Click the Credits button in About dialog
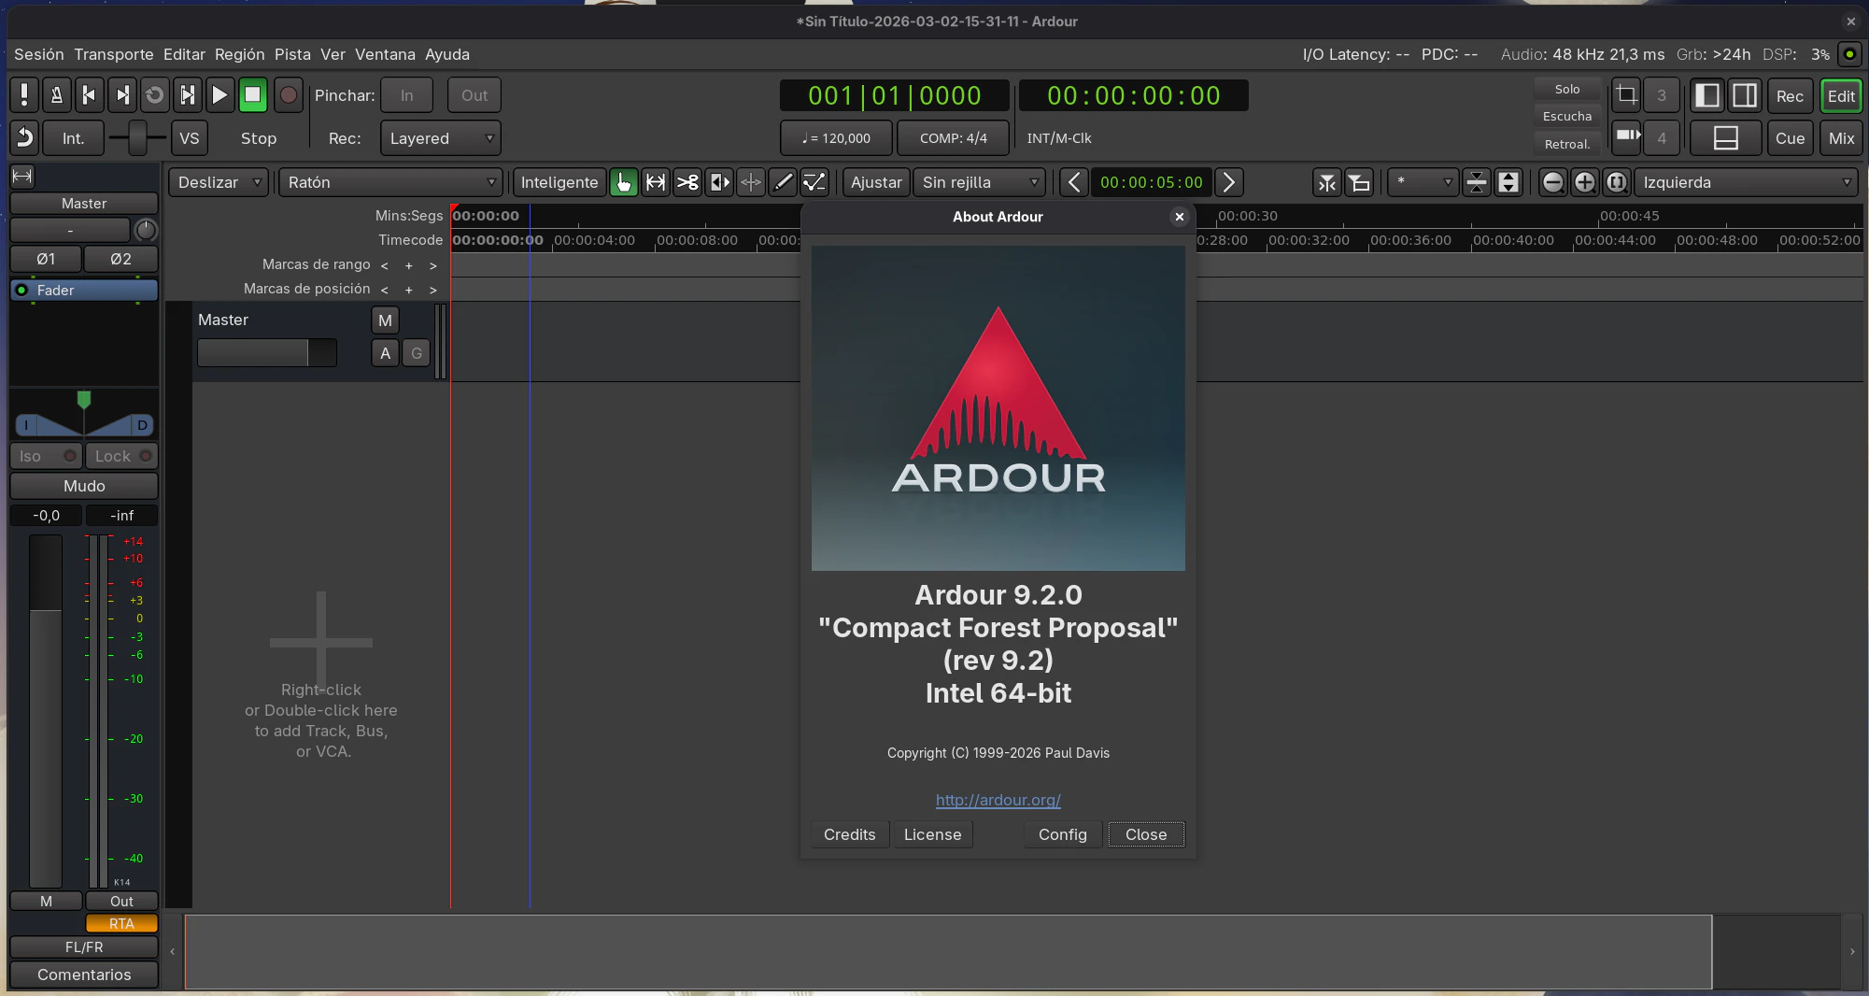 point(849,834)
